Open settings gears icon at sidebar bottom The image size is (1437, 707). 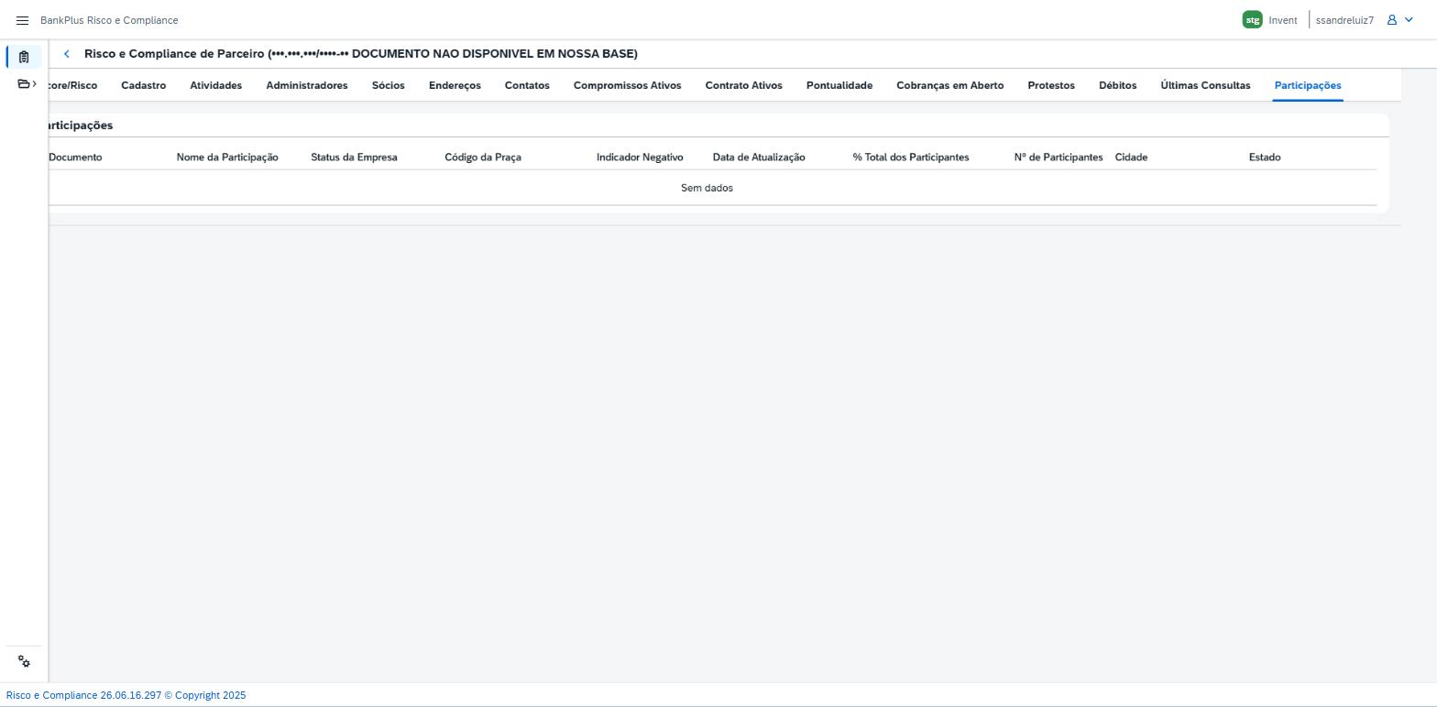[x=24, y=662]
